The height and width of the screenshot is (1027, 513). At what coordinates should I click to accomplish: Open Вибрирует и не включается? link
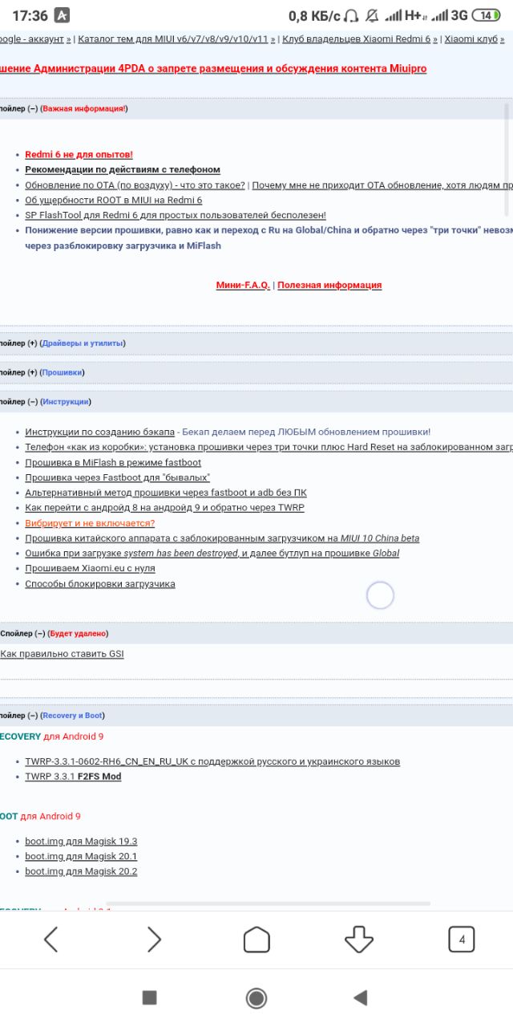point(90,523)
